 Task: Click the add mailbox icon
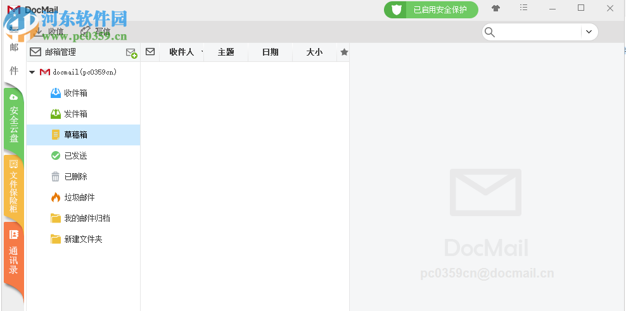coord(131,53)
